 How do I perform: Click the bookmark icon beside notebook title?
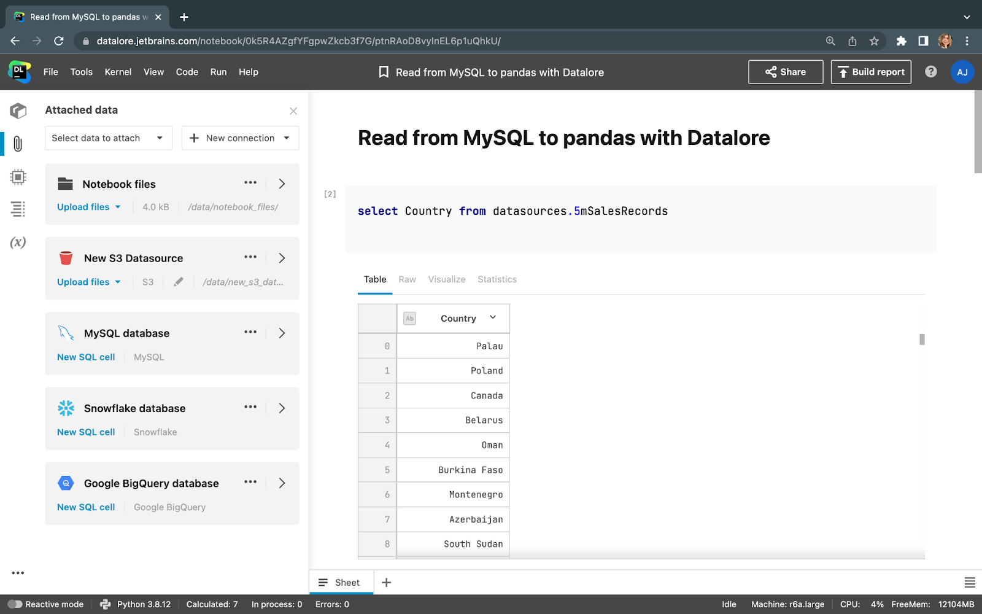point(384,72)
